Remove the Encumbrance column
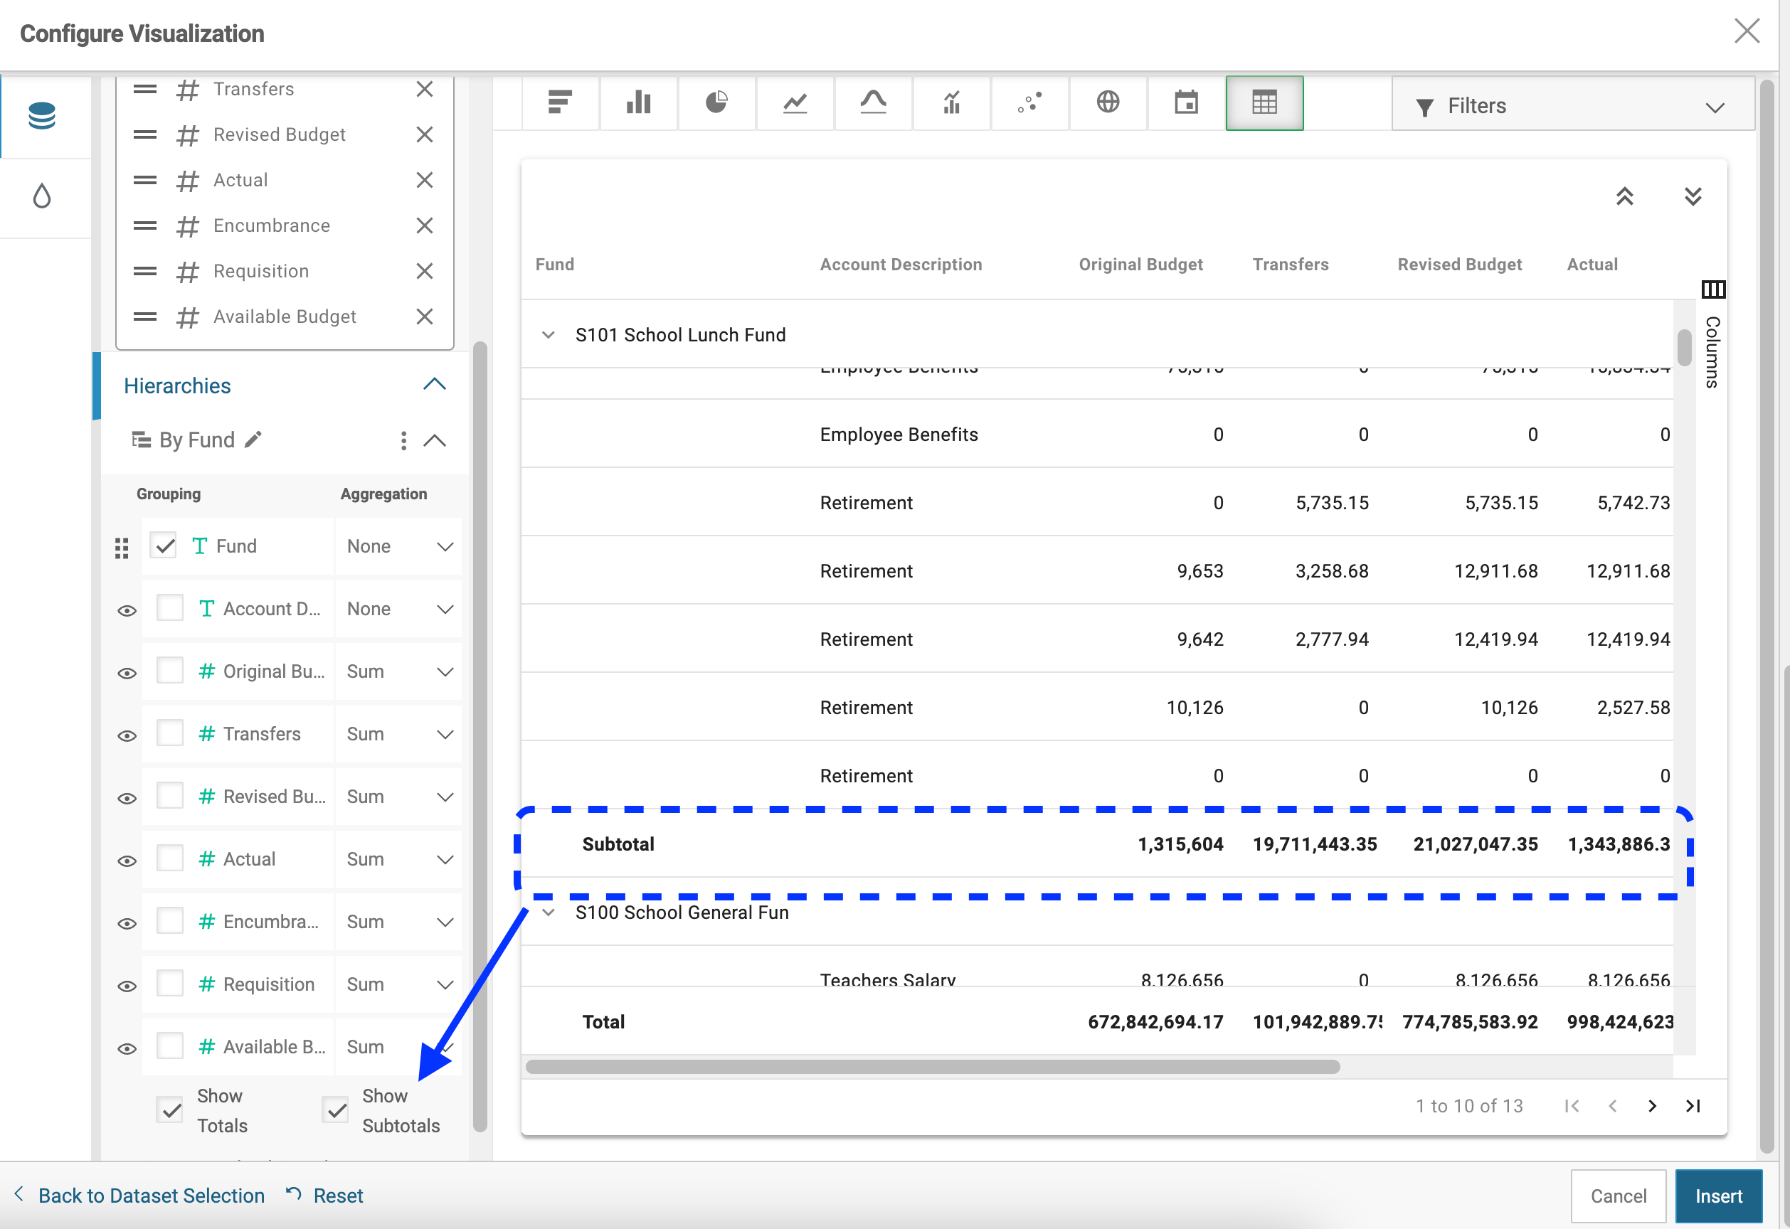 [425, 225]
